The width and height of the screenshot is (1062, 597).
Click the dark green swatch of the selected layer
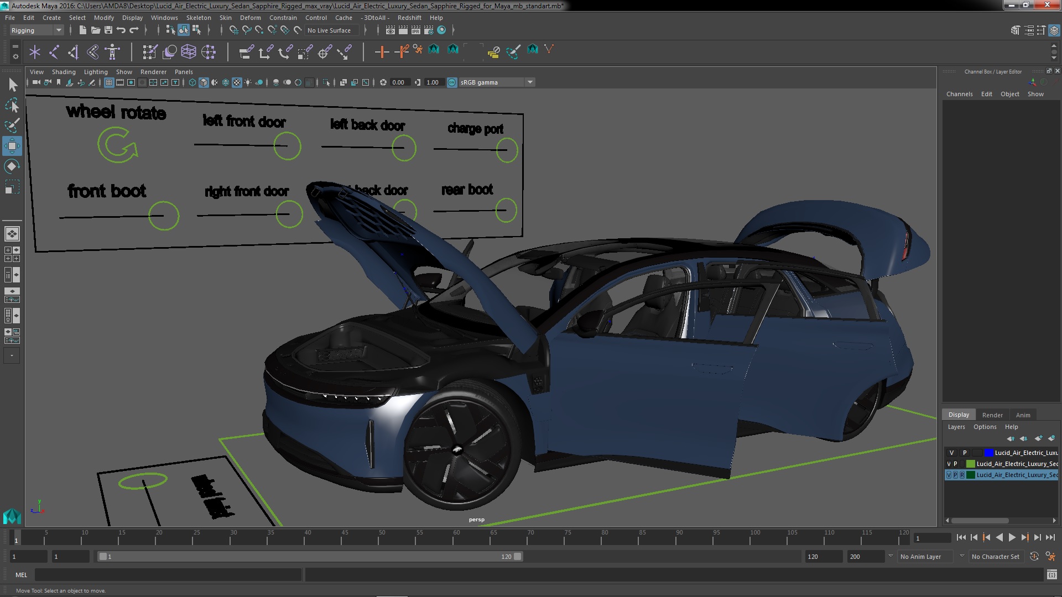[x=970, y=475]
